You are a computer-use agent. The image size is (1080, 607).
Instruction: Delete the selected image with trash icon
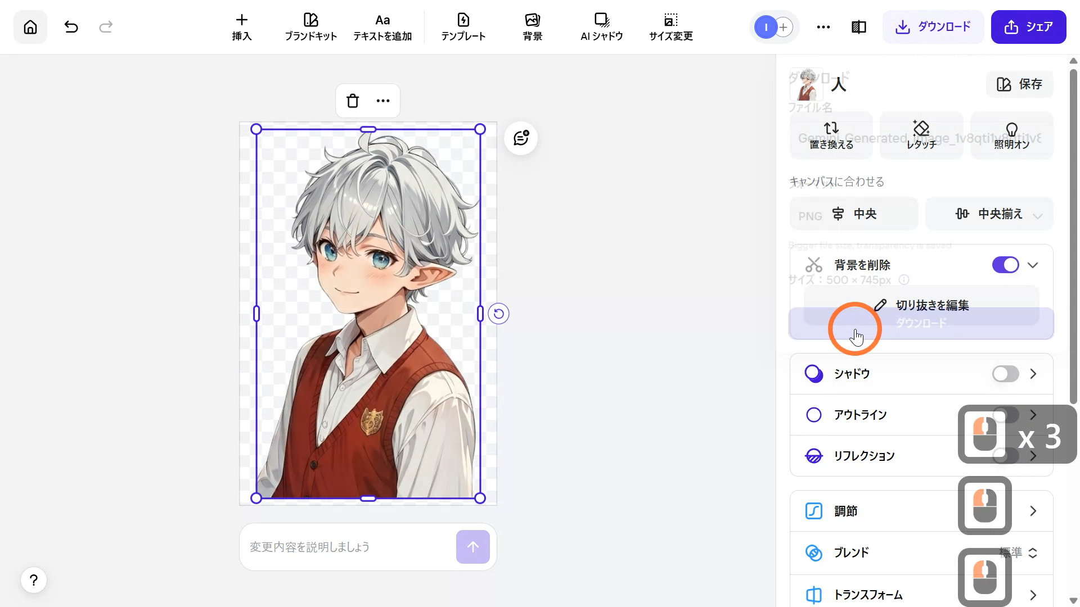pos(353,101)
